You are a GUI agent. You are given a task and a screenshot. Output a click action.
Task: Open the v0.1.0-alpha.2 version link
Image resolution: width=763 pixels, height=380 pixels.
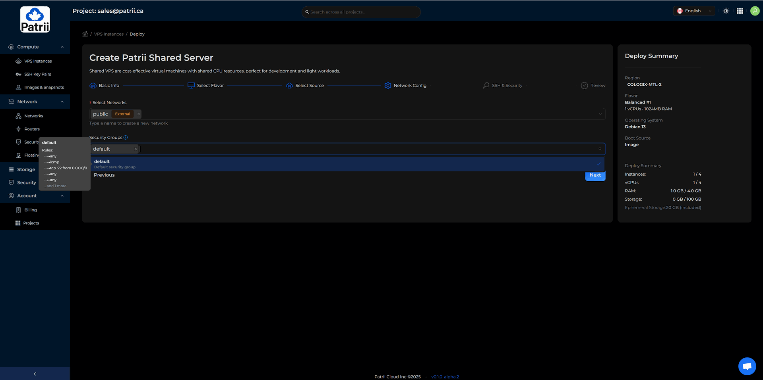point(445,377)
